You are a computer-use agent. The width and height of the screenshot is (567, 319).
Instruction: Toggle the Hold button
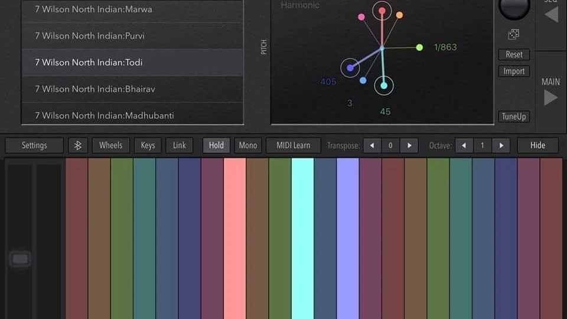coord(216,145)
